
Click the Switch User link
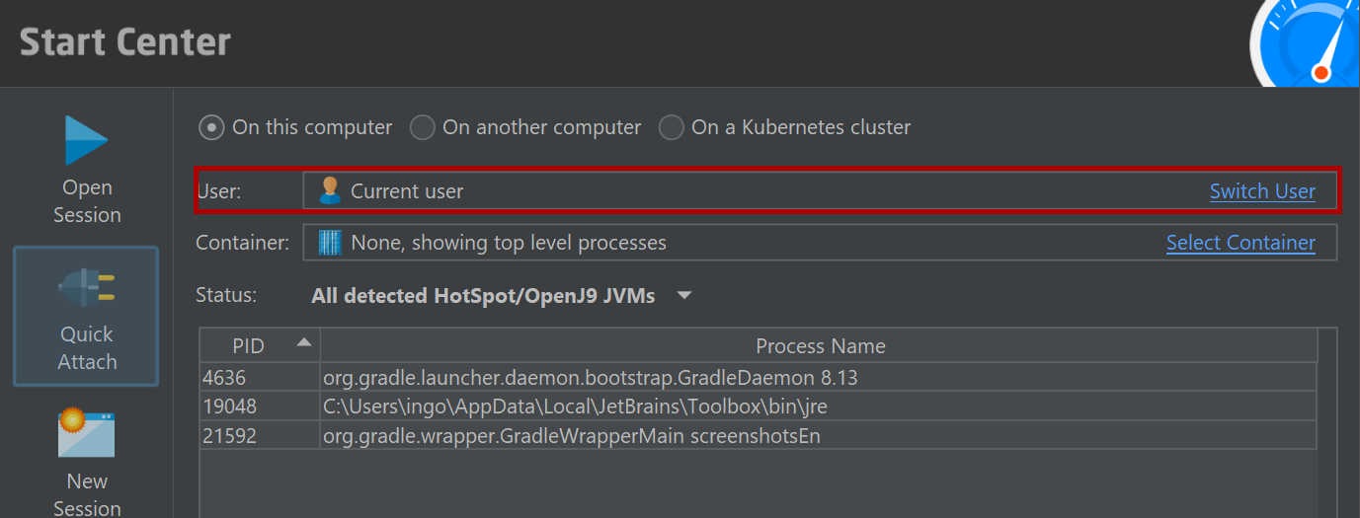(x=1261, y=191)
